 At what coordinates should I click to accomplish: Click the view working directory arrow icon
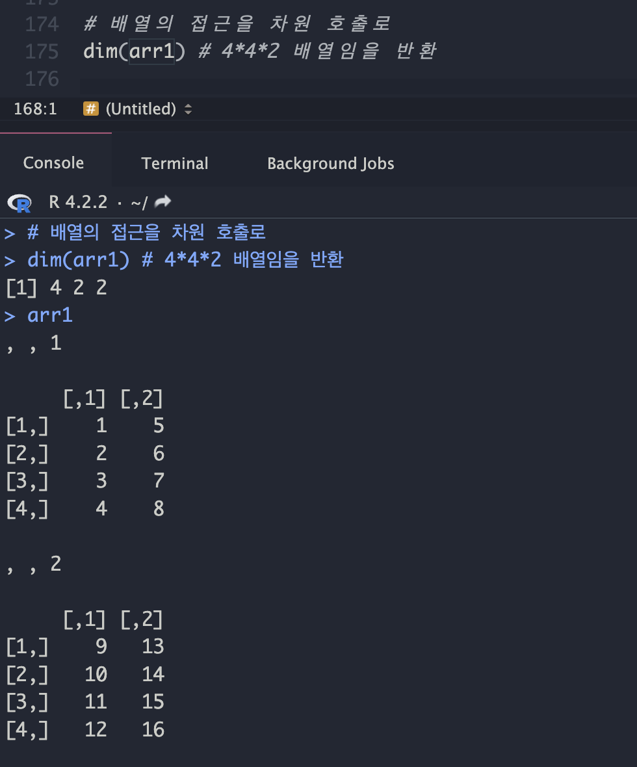[x=162, y=201]
